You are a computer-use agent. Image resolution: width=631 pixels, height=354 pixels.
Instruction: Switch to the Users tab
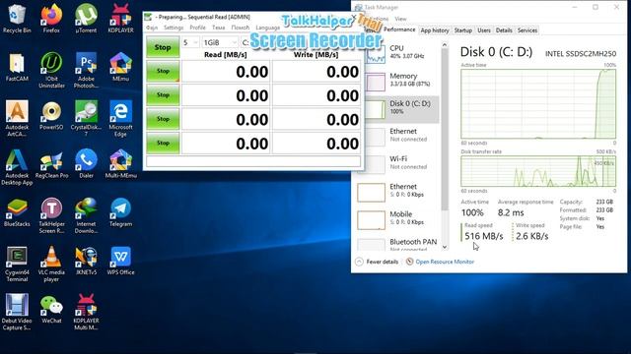coord(484,30)
